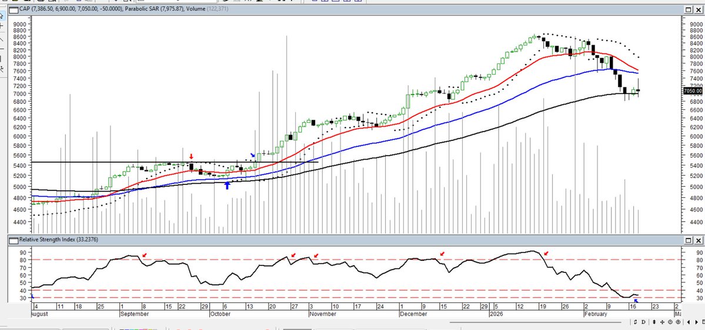Click the small blue arrow near October 13

[253, 155]
